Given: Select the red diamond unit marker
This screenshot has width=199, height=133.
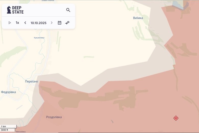Looking at the screenshot, I should 176,118.
